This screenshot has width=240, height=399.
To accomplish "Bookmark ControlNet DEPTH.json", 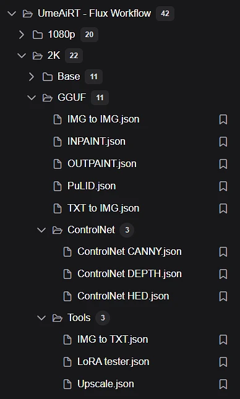I will click(223, 274).
